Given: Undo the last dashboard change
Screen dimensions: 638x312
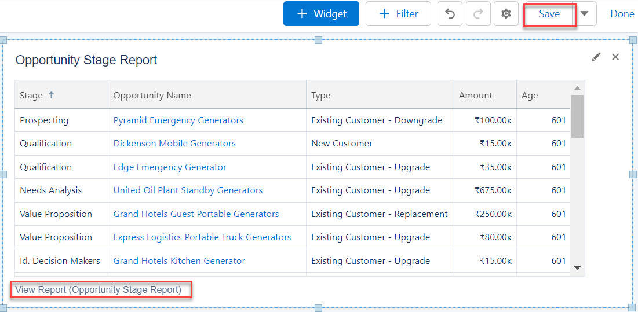Looking at the screenshot, I should (450, 14).
